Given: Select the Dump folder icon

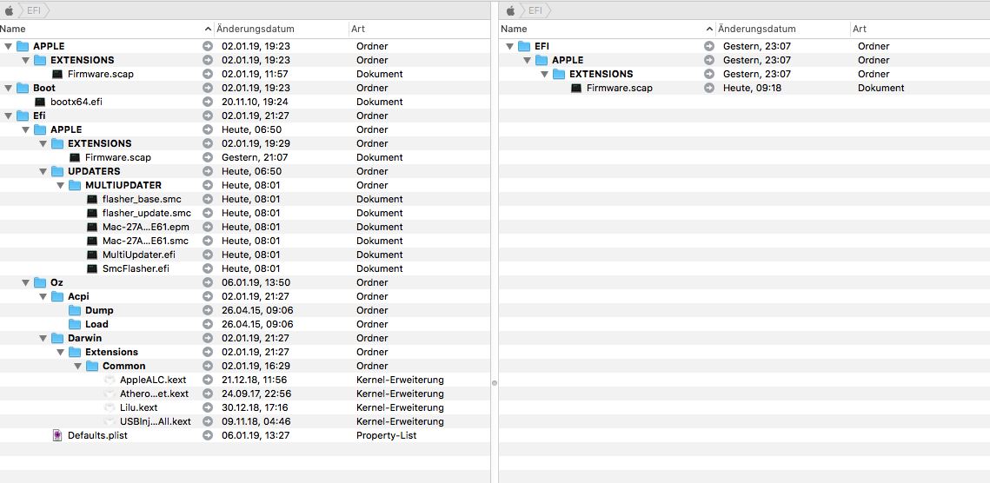Looking at the screenshot, I should [x=75, y=310].
